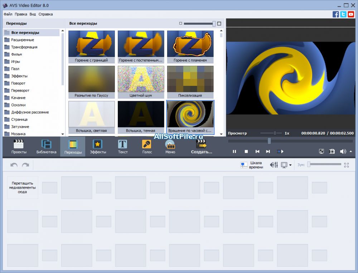Open the display layout dropdown arrow

click(x=290, y=165)
